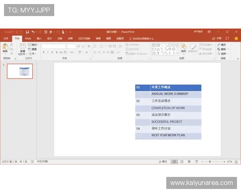The image size is (241, 193).
Task: Click the Chinese (China) language indicator
Action: (43, 162)
